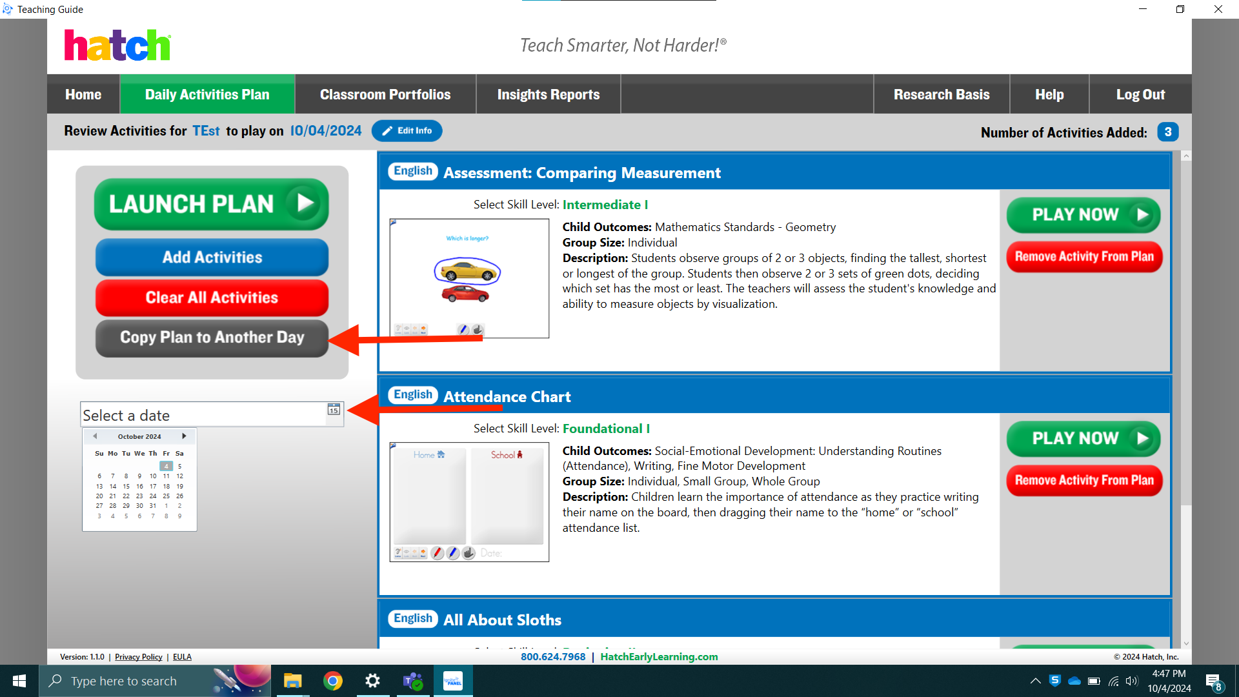Select Daily Activities Plan tab
The width and height of the screenshot is (1239, 697).
click(x=207, y=94)
